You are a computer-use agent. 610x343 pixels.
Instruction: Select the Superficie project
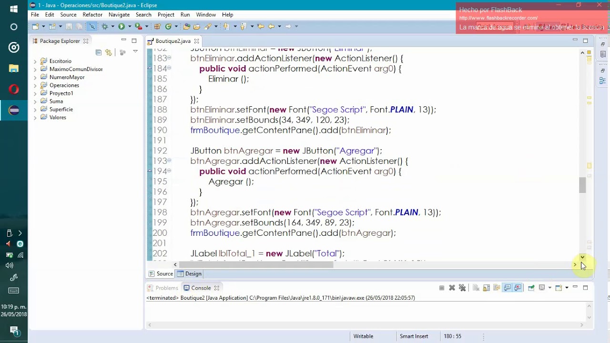point(61,110)
